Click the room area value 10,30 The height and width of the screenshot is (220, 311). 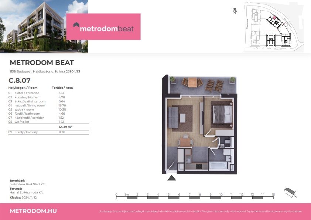[62, 109]
